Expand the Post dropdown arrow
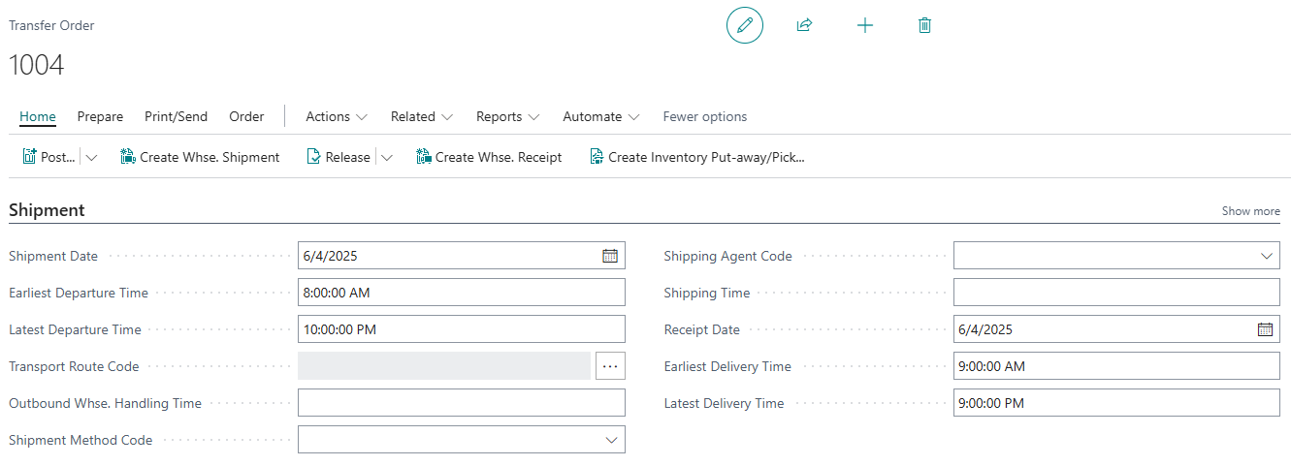Screen dimensions: 1291x466 (x=92, y=157)
